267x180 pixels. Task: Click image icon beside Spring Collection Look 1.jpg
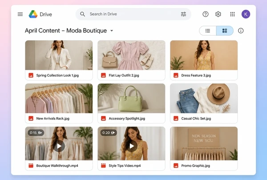[31, 75]
